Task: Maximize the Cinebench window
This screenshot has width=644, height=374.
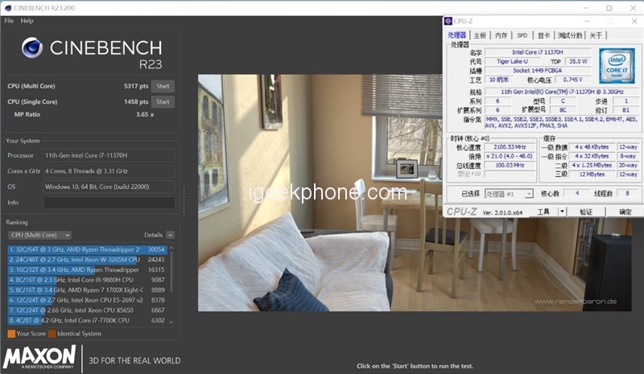Action: click(x=609, y=7)
